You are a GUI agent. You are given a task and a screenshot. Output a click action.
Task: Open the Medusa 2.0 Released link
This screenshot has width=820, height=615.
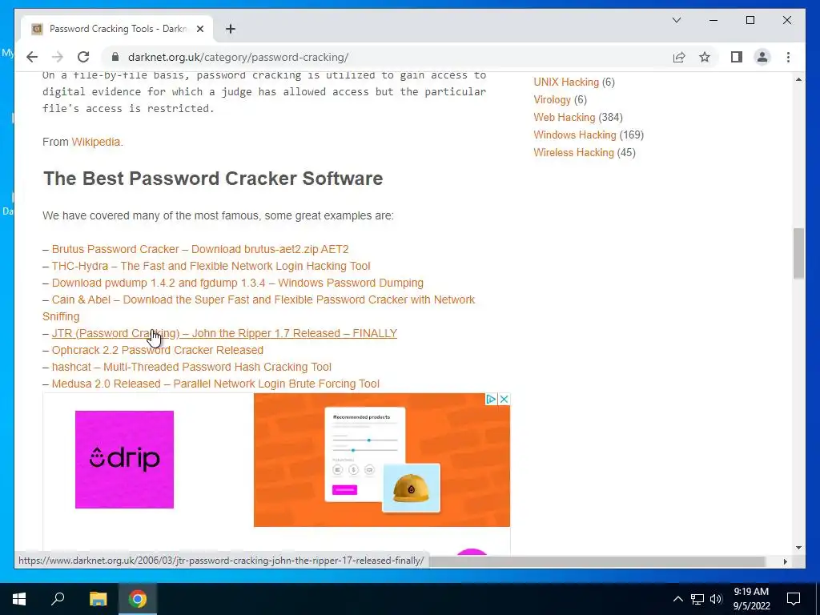point(215,384)
